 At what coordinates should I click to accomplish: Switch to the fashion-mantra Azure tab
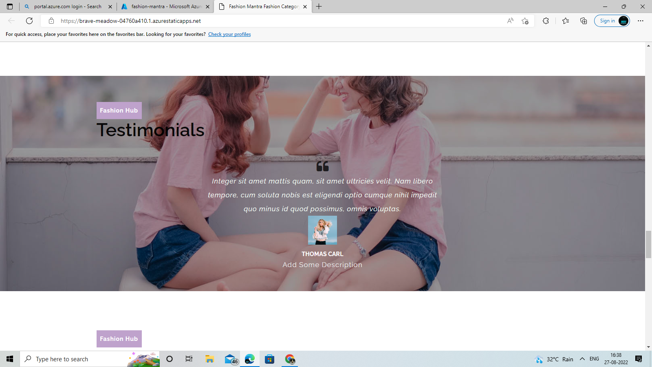tap(165, 7)
